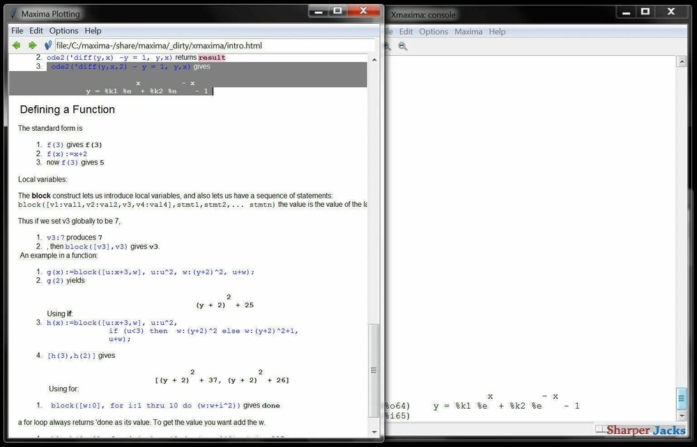
Task: Click f(3) in 'now f(3) gives 5'
Action: [70, 162]
